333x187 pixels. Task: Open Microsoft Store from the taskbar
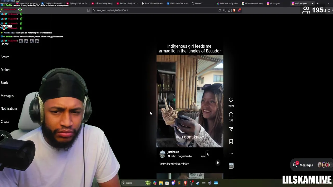tap(167, 183)
